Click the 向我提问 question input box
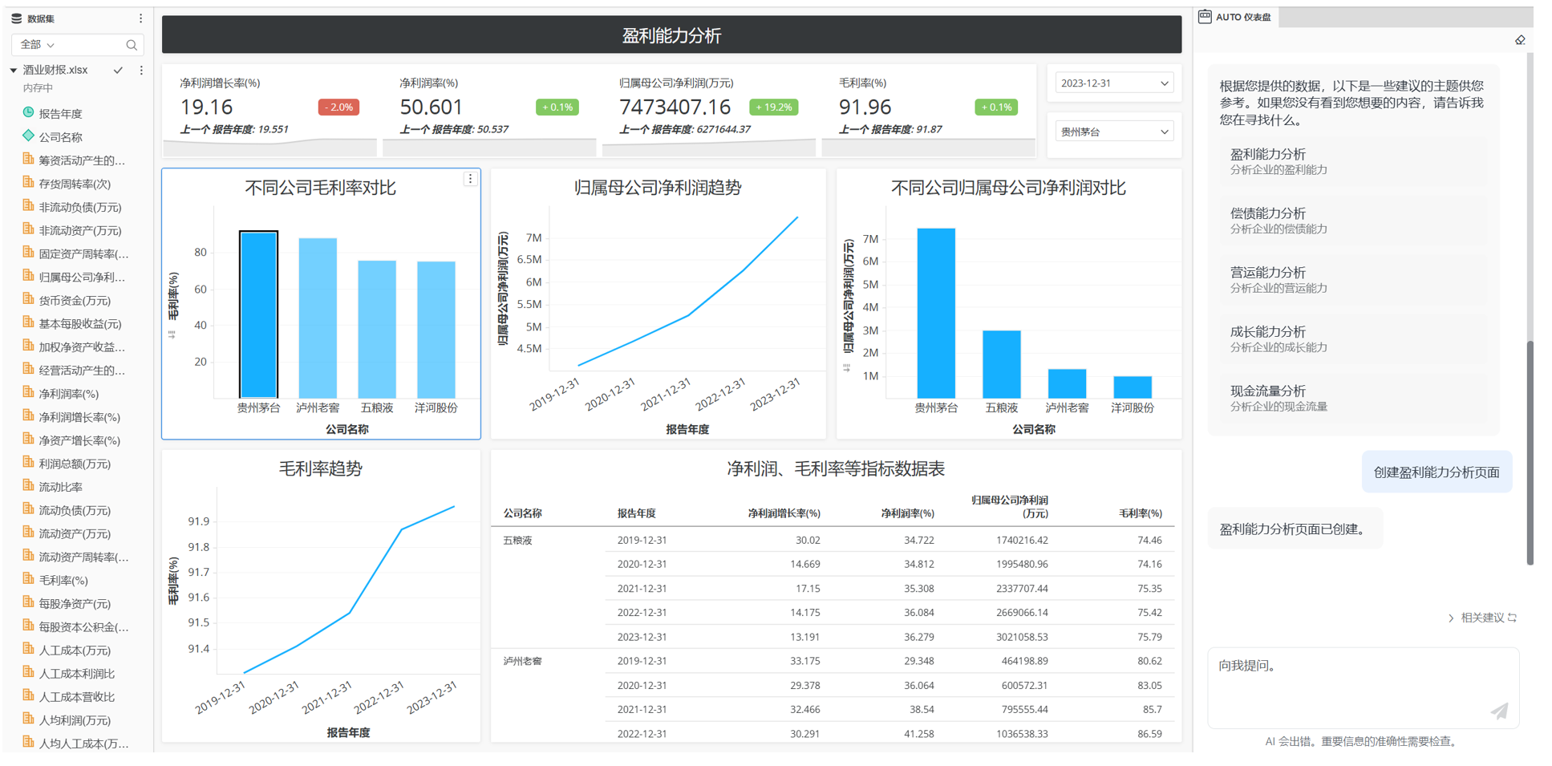This screenshot has height=766, width=1552. click(x=1363, y=688)
